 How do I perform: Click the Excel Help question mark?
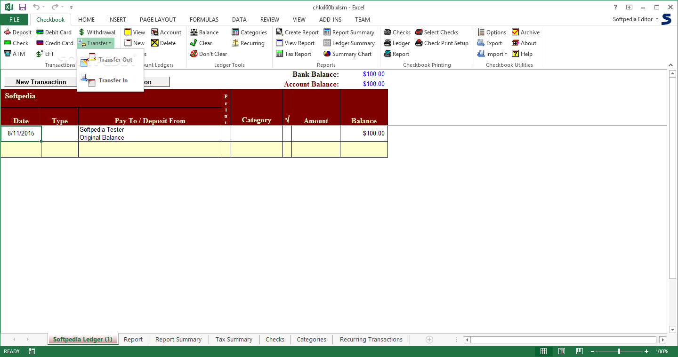click(x=615, y=7)
